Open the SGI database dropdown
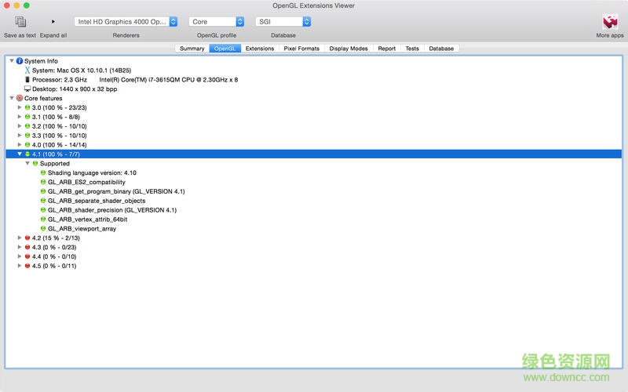Image resolution: width=628 pixels, height=392 pixels. point(283,22)
